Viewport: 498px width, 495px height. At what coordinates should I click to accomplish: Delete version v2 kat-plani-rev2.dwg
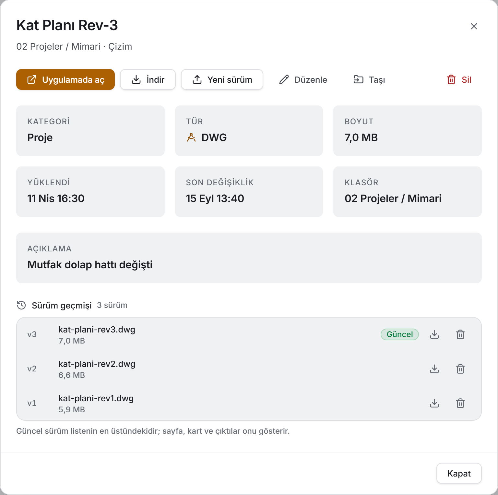pyautogui.click(x=460, y=369)
